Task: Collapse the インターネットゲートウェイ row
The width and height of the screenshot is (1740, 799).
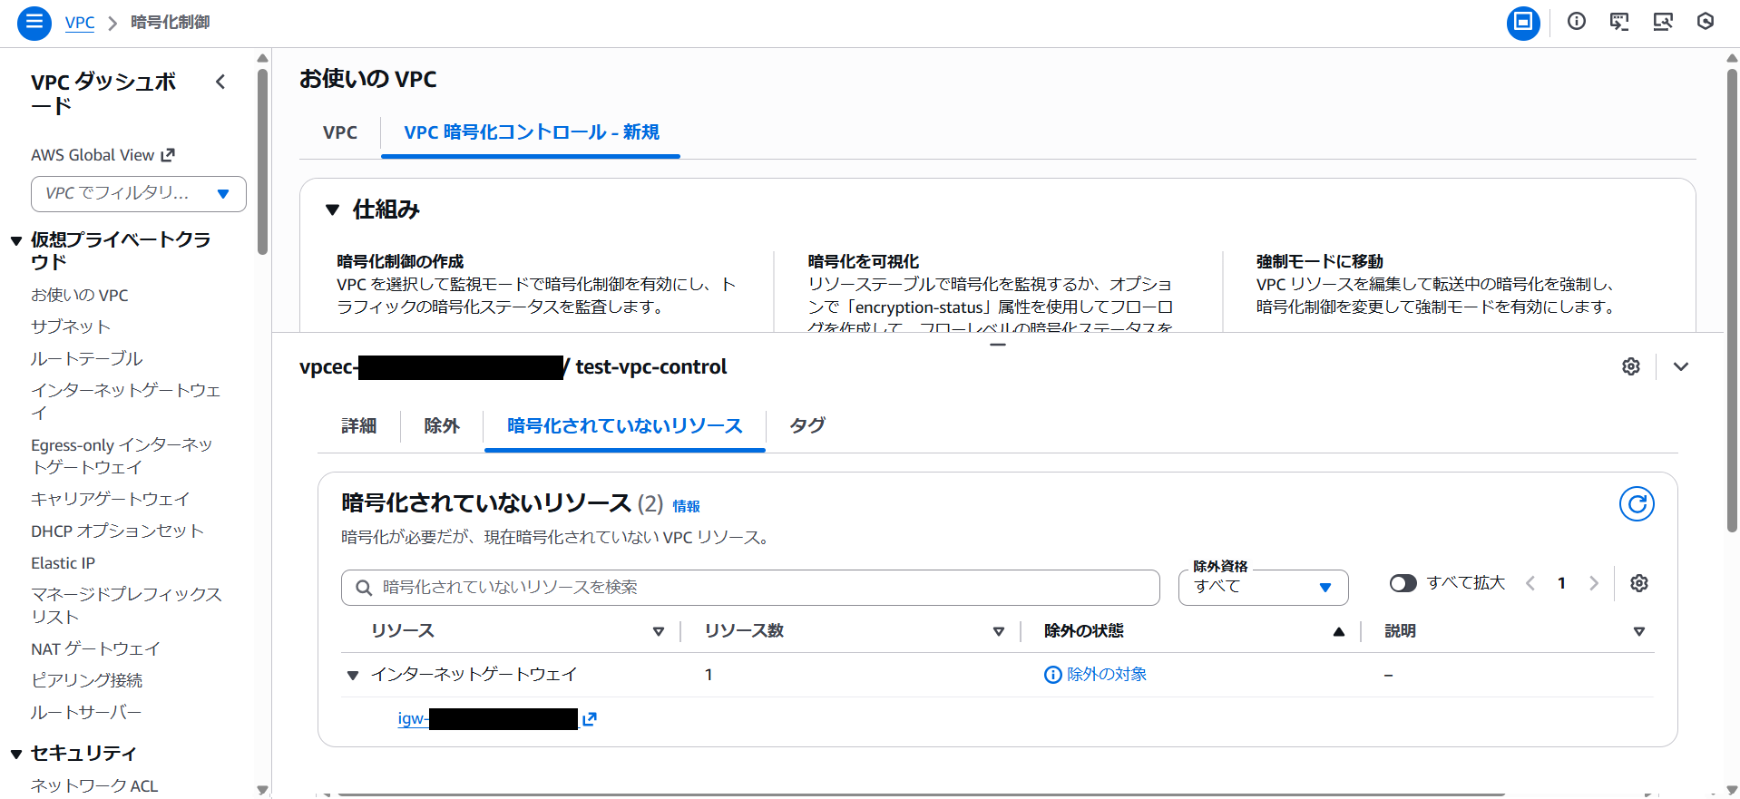Action: tap(353, 675)
